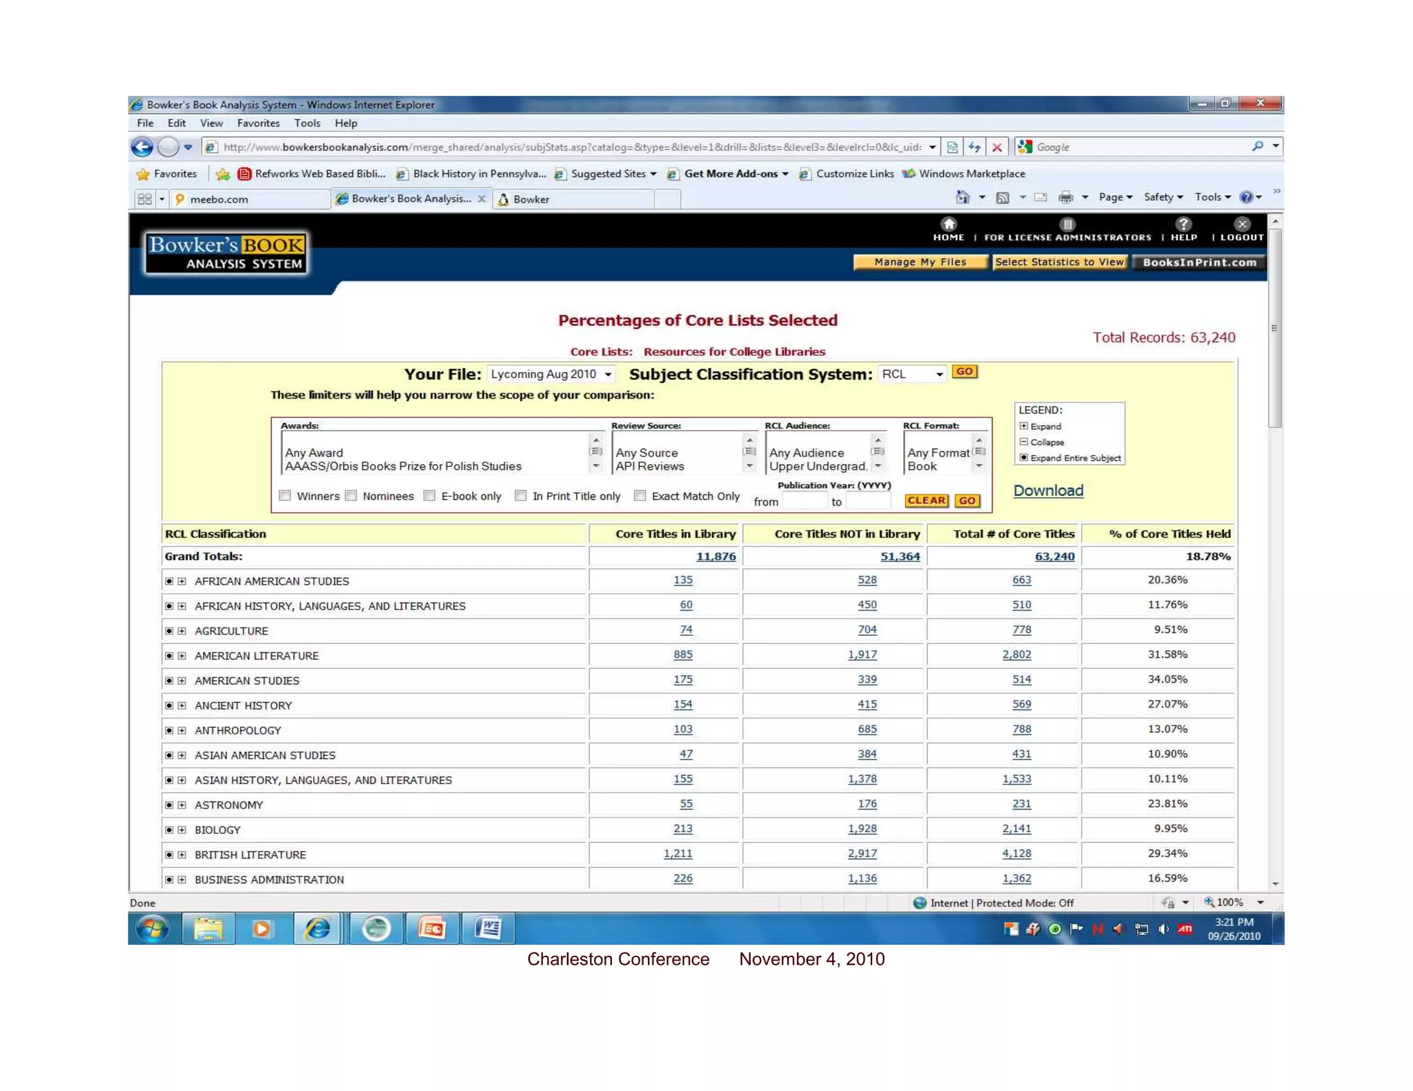This screenshot has width=1413, height=1091.
Task: Click the Refresh page icon
Action: click(x=974, y=147)
